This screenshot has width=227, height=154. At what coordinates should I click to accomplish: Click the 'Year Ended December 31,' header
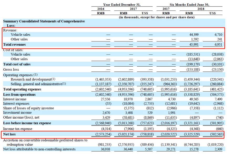tap(122, 5)
